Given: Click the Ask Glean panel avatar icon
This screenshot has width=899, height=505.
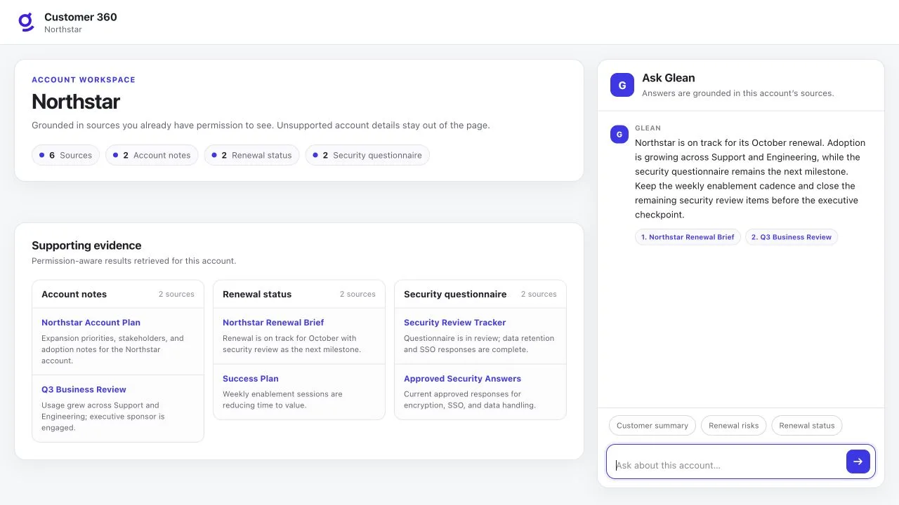Looking at the screenshot, I should point(622,85).
